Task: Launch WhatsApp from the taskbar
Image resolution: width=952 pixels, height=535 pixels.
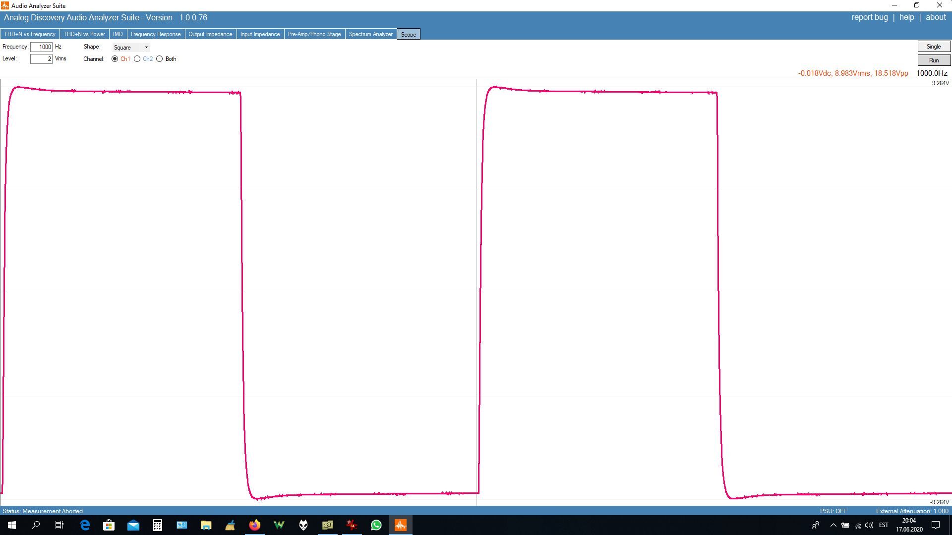Action: point(376,525)
